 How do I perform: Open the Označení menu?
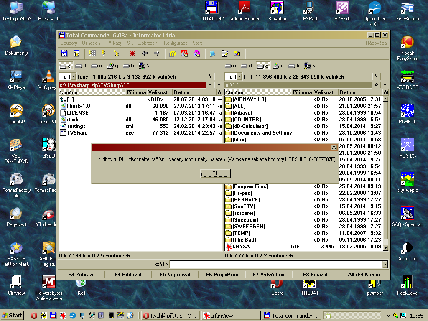pos(92,43)
